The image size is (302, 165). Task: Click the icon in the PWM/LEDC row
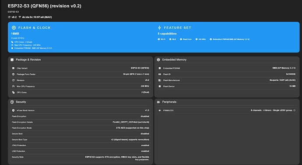(x=160, y=110)
